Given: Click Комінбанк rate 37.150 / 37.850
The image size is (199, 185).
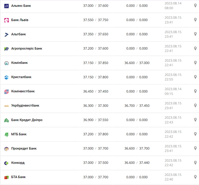Looking at the screenshot, I should click(x=96, y=63).
